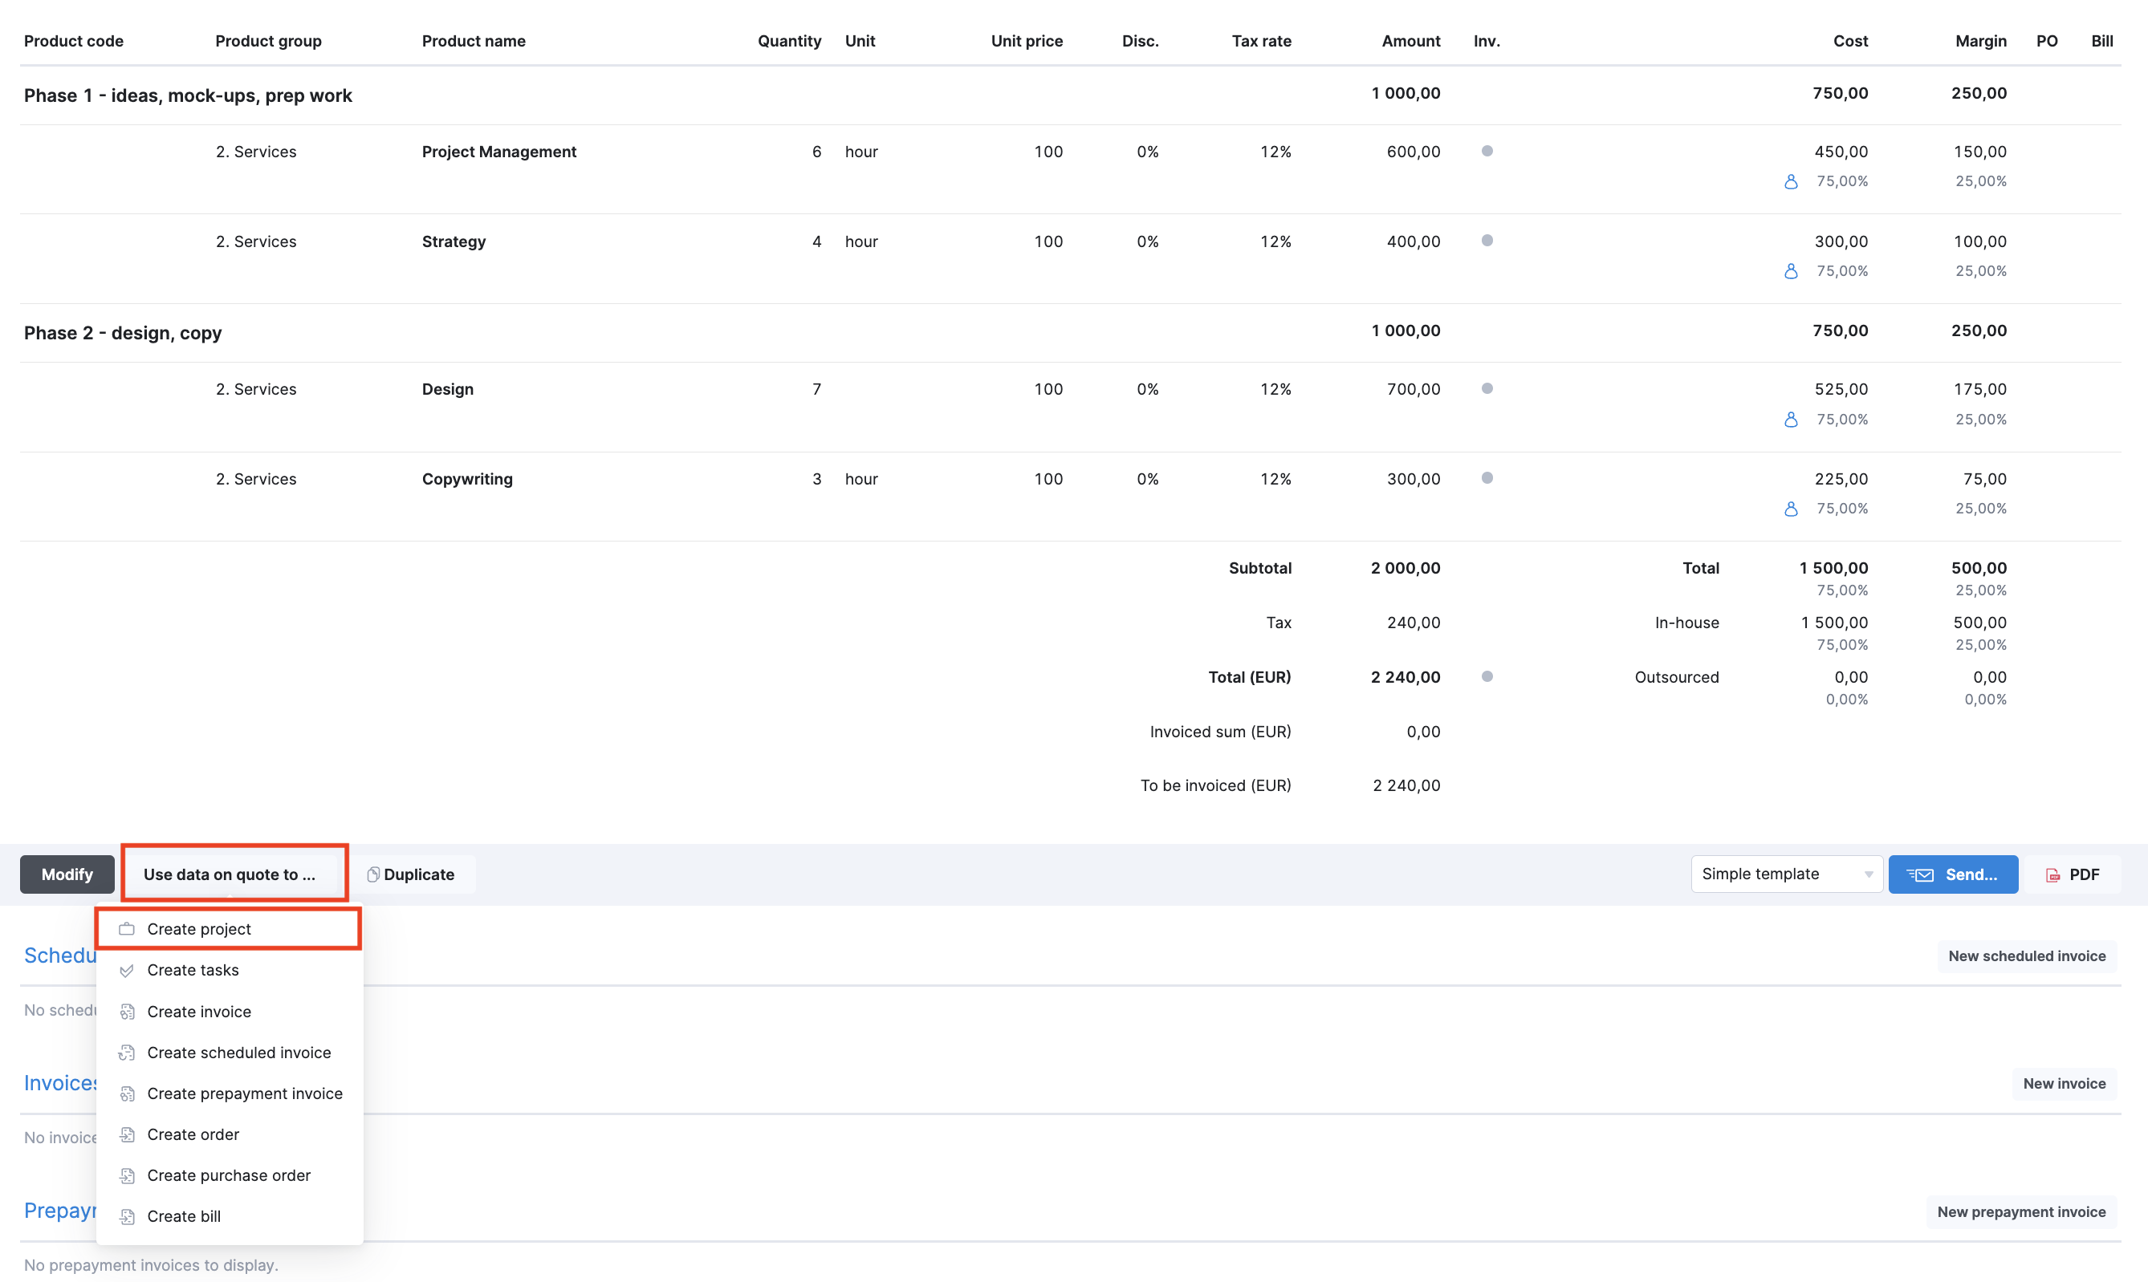This screenshot has height=1282, width=2148.
Task: Click the Duplicate button
Action: (x=412, y=874)
